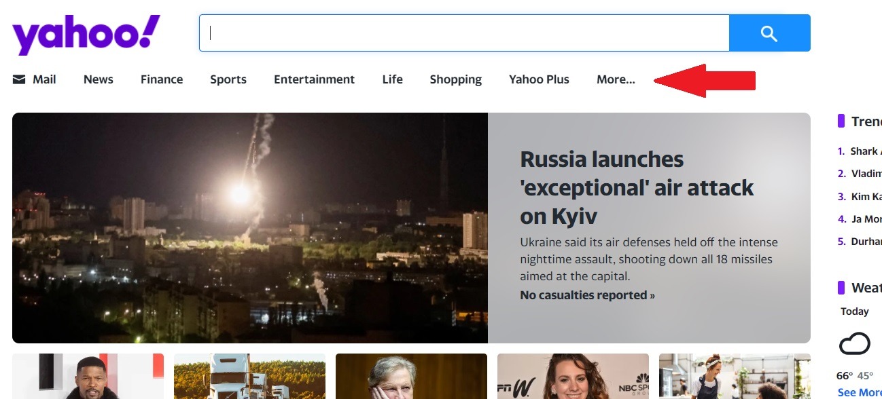Click the truck photo thumbnail
The height and width of the screenshot is (399, 882).
249,376
